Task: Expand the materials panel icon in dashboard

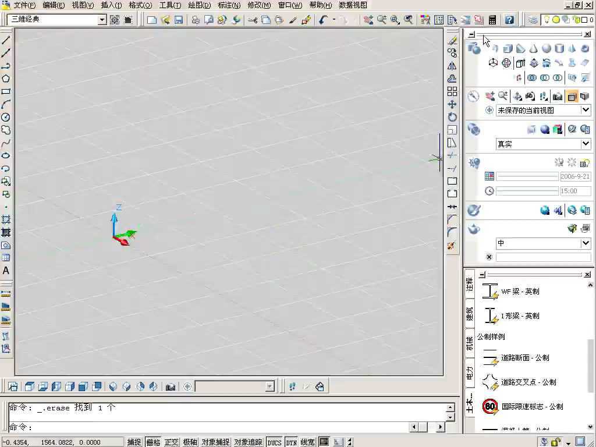Action: pyautogui.click(x=474, y=210)
